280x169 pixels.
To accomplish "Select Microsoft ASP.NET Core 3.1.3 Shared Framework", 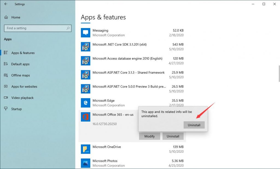I will tap(129, 73).
